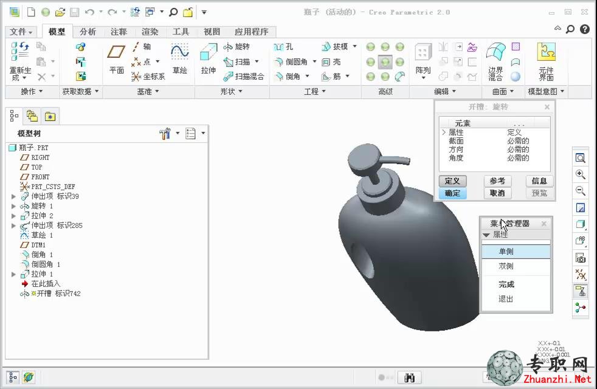Image resolution: width=597 pixels, height=389 pixels.
Task: Select the Draft (拔模) tool
Action: (x=334, y=47)
